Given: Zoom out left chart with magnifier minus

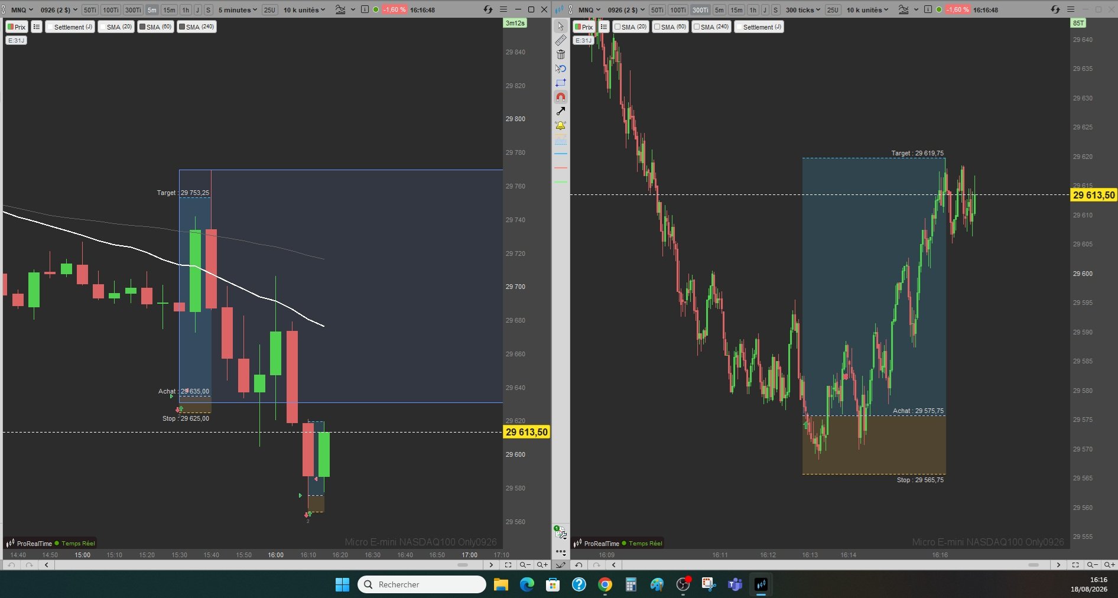Looking at the screenshot, I should pos(525,565).
